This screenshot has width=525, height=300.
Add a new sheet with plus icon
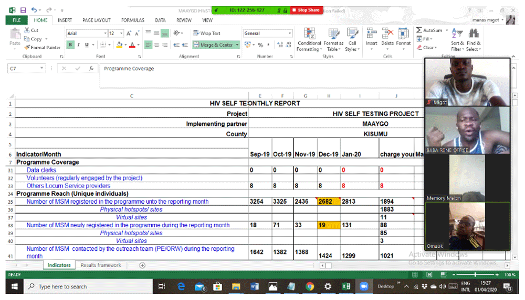pyautogui.click(x=142, y=265)
